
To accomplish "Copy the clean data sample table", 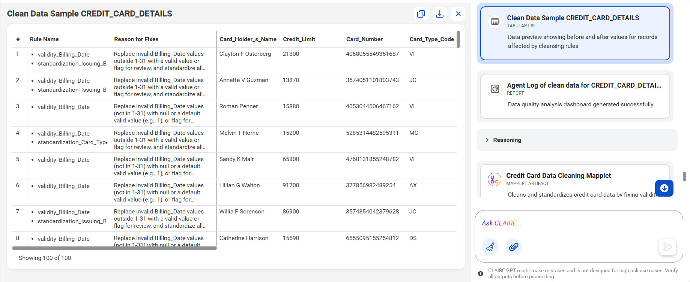I will pyautogui.click(x=421, y=14).
